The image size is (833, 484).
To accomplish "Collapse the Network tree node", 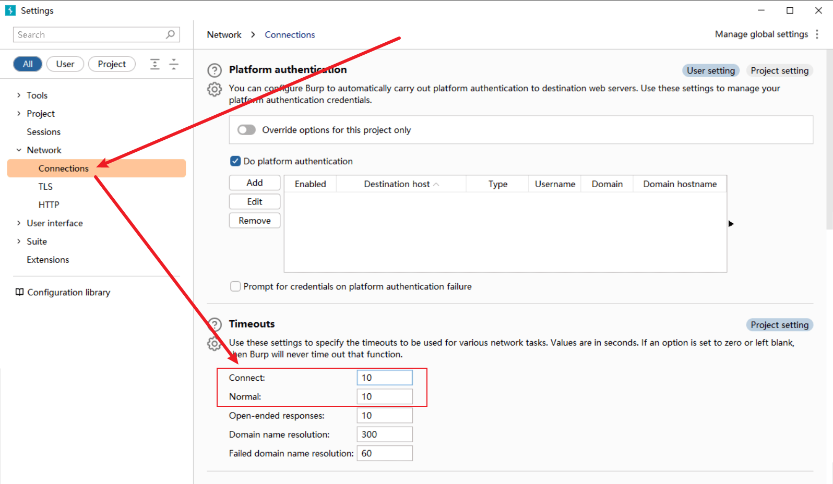I will pyautogui.click(x=19, y=150).
